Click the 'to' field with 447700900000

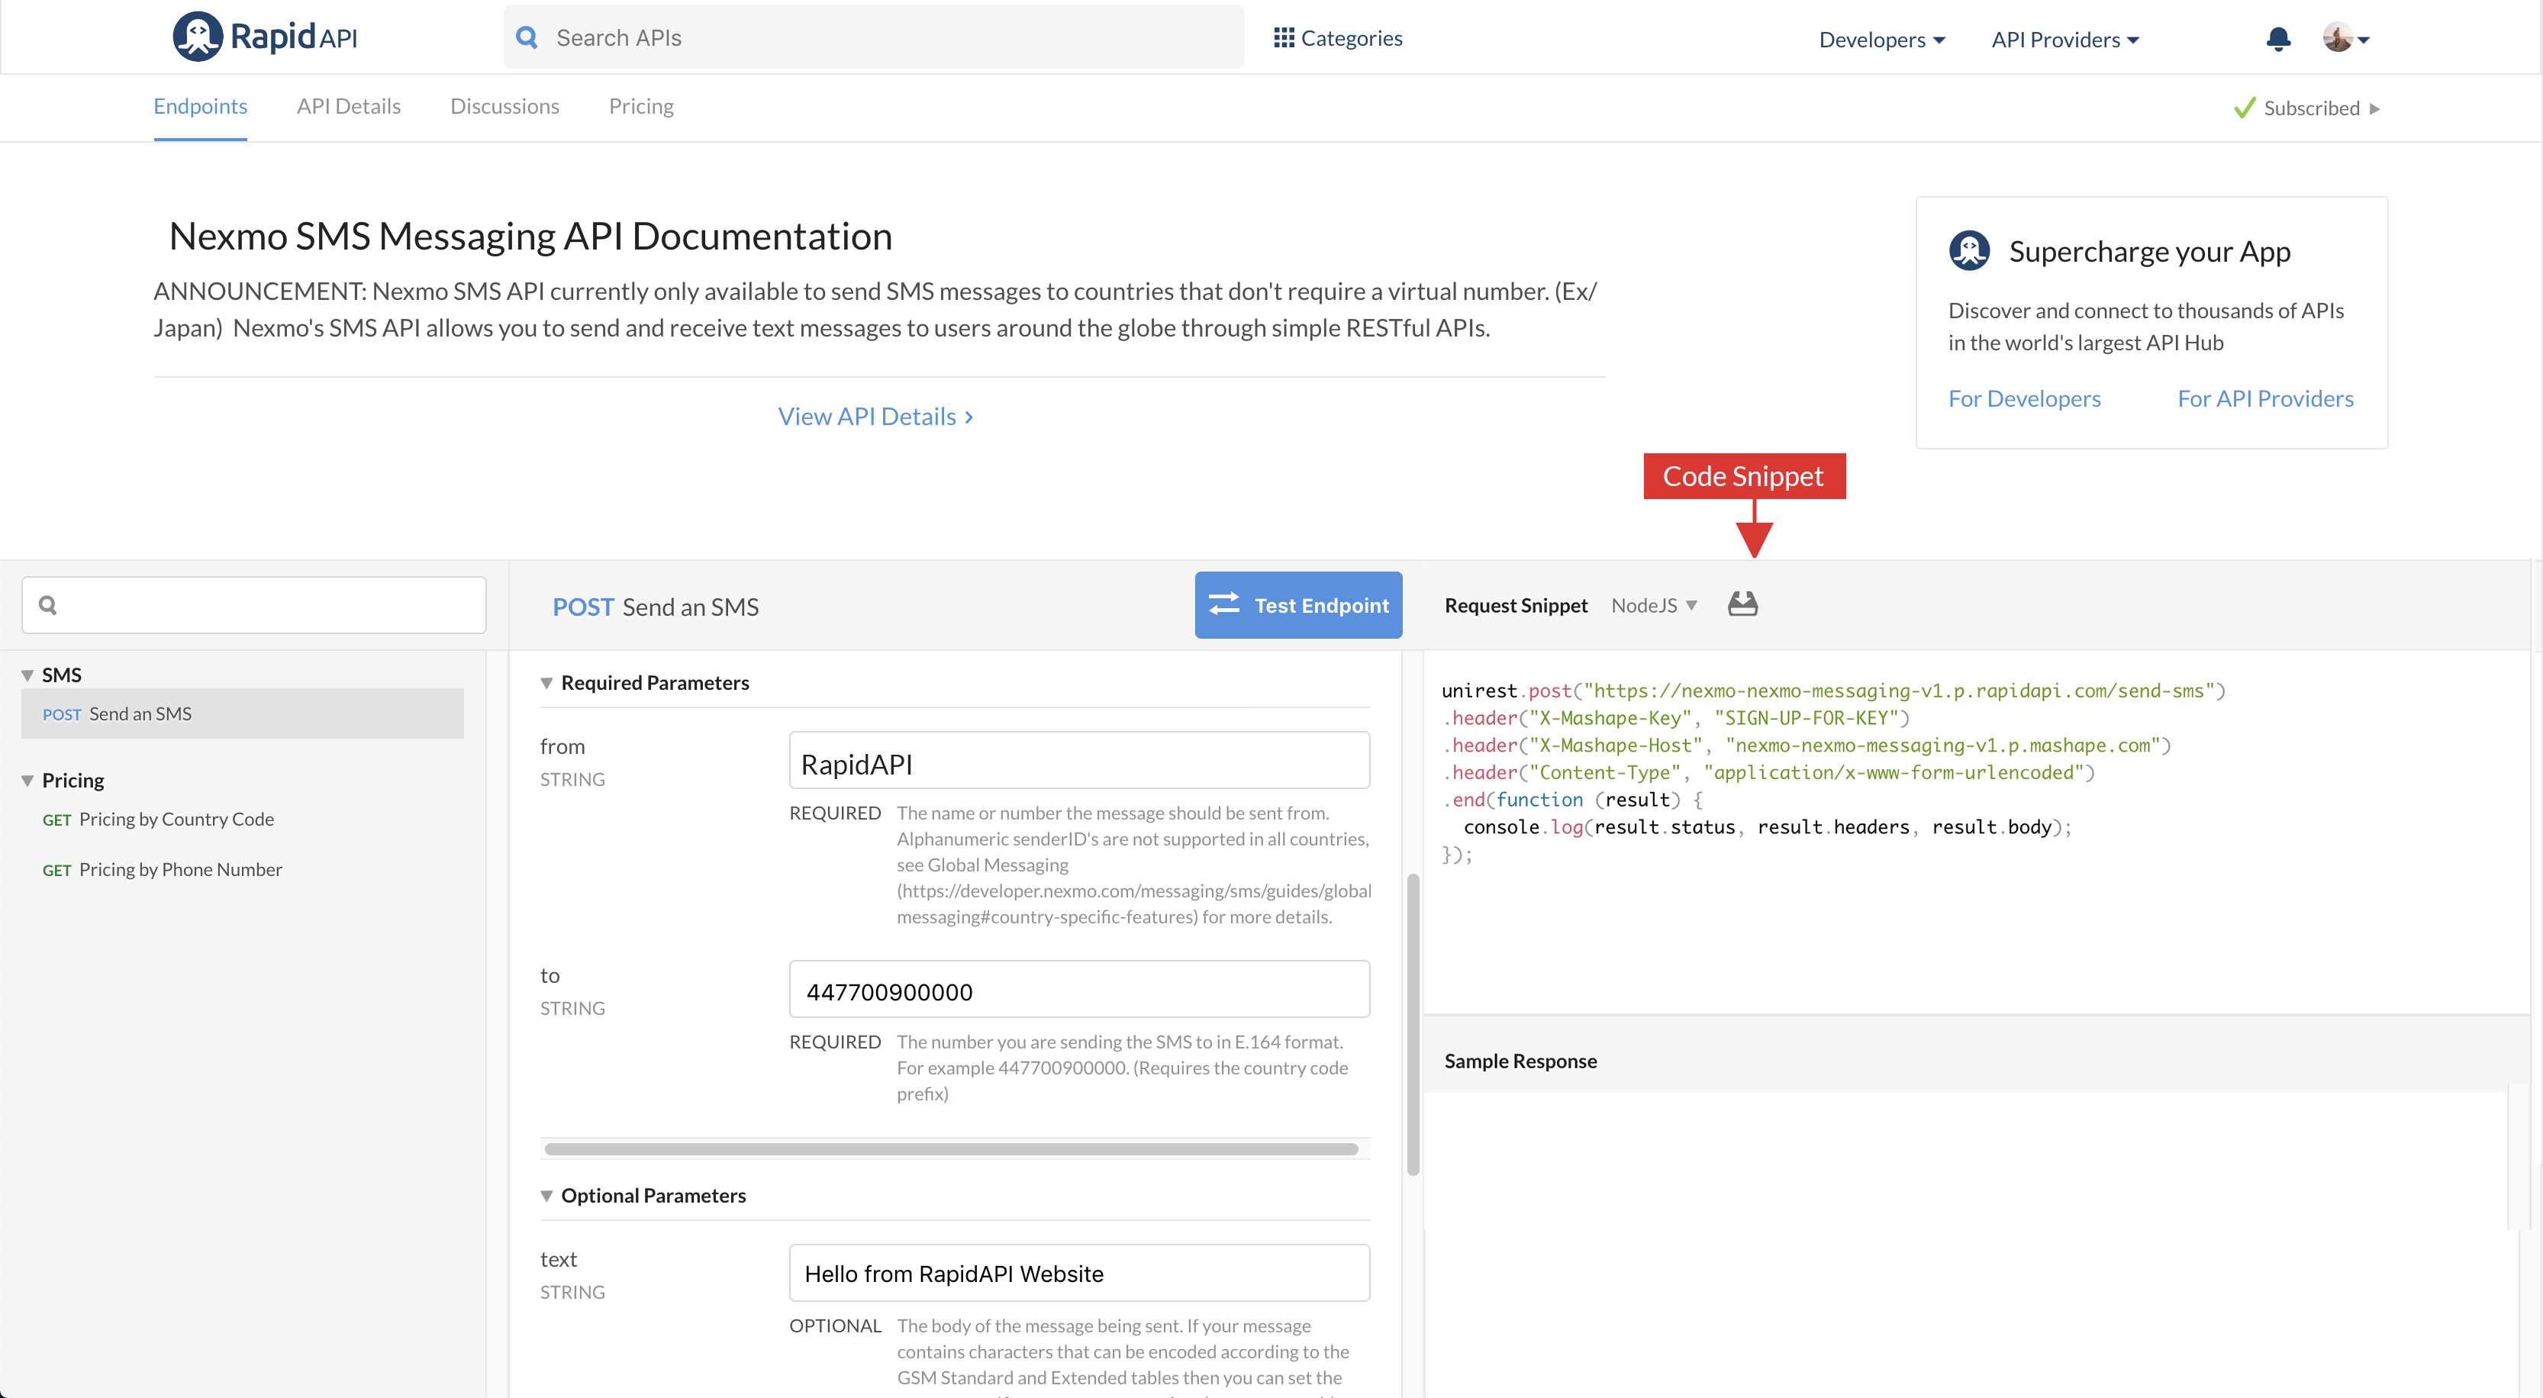tap(1079, 989)
